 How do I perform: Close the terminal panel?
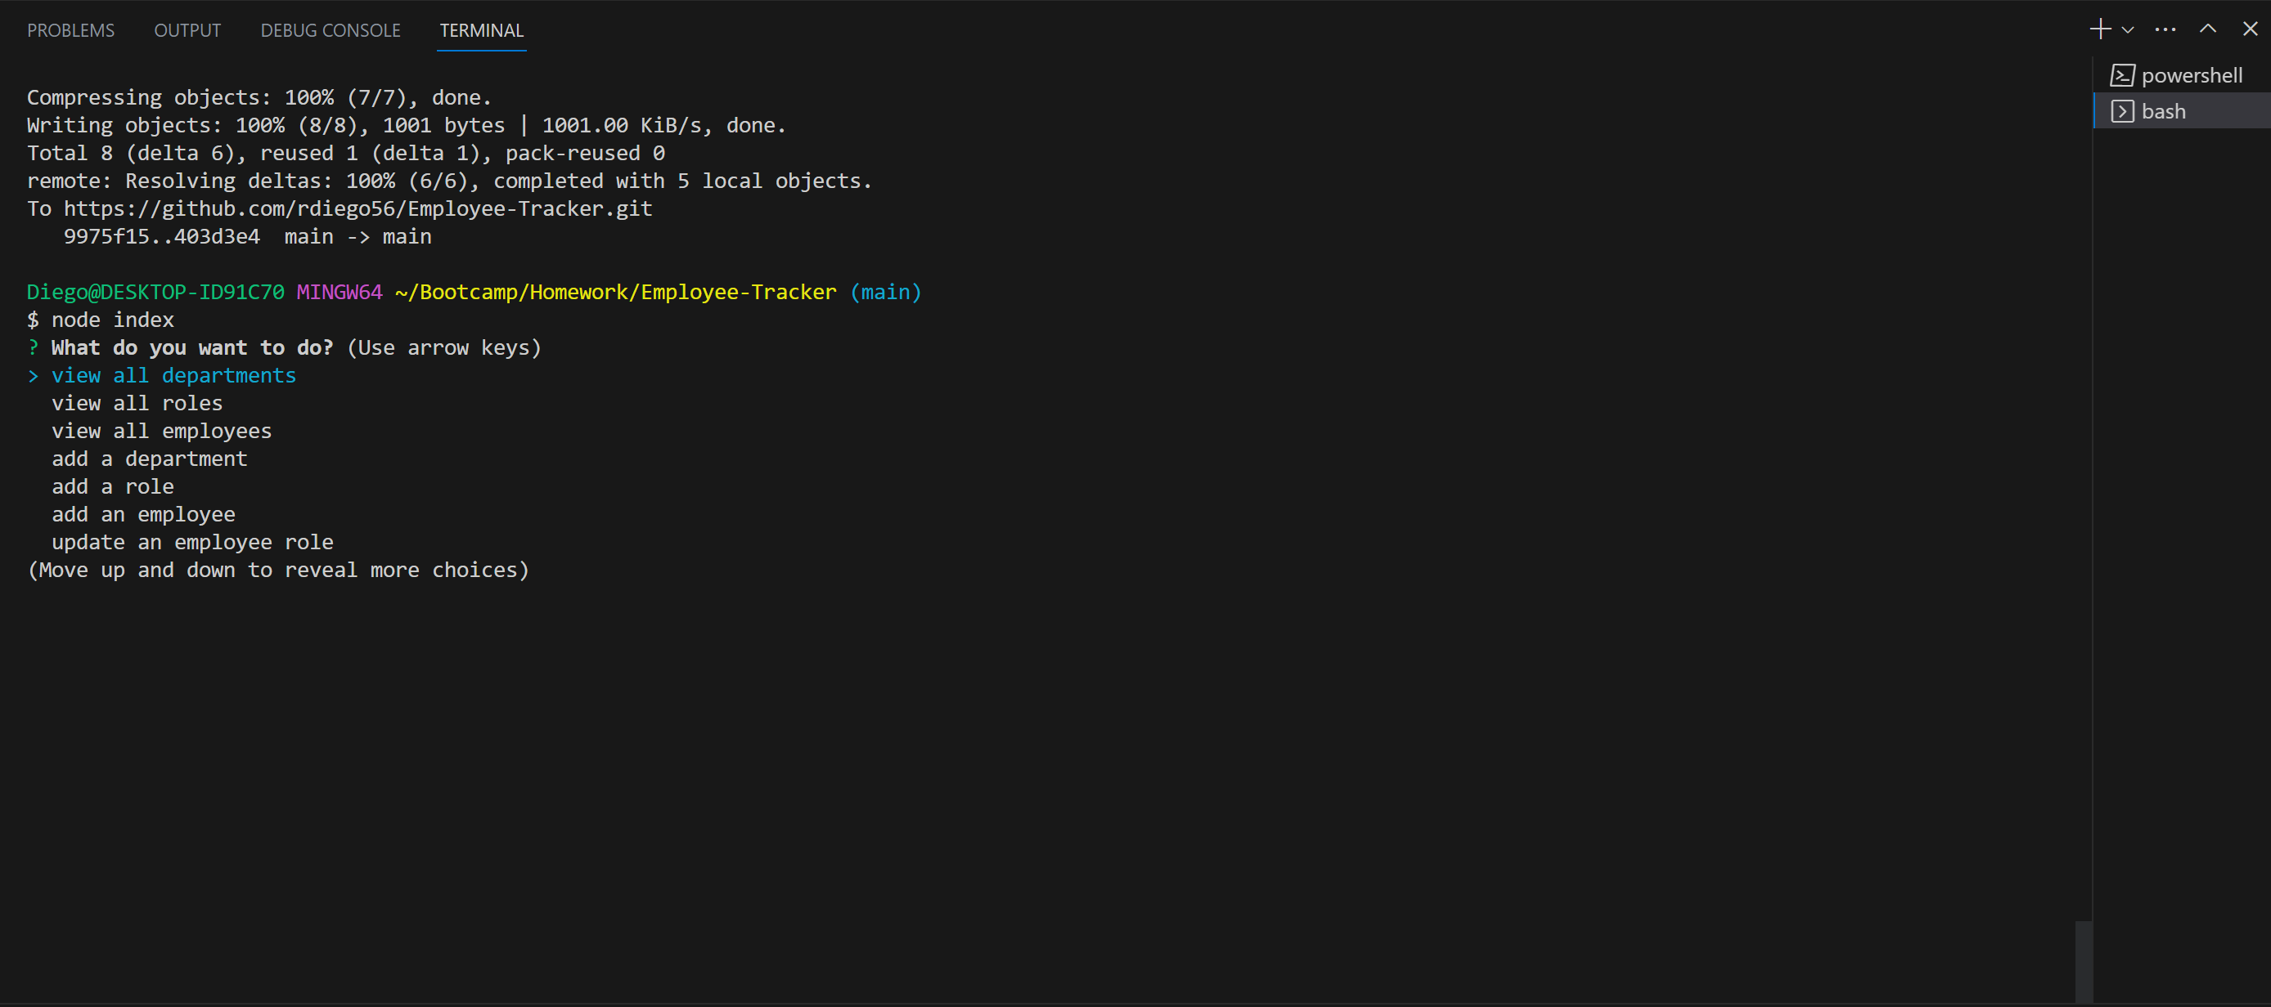tap(2250, 28)
